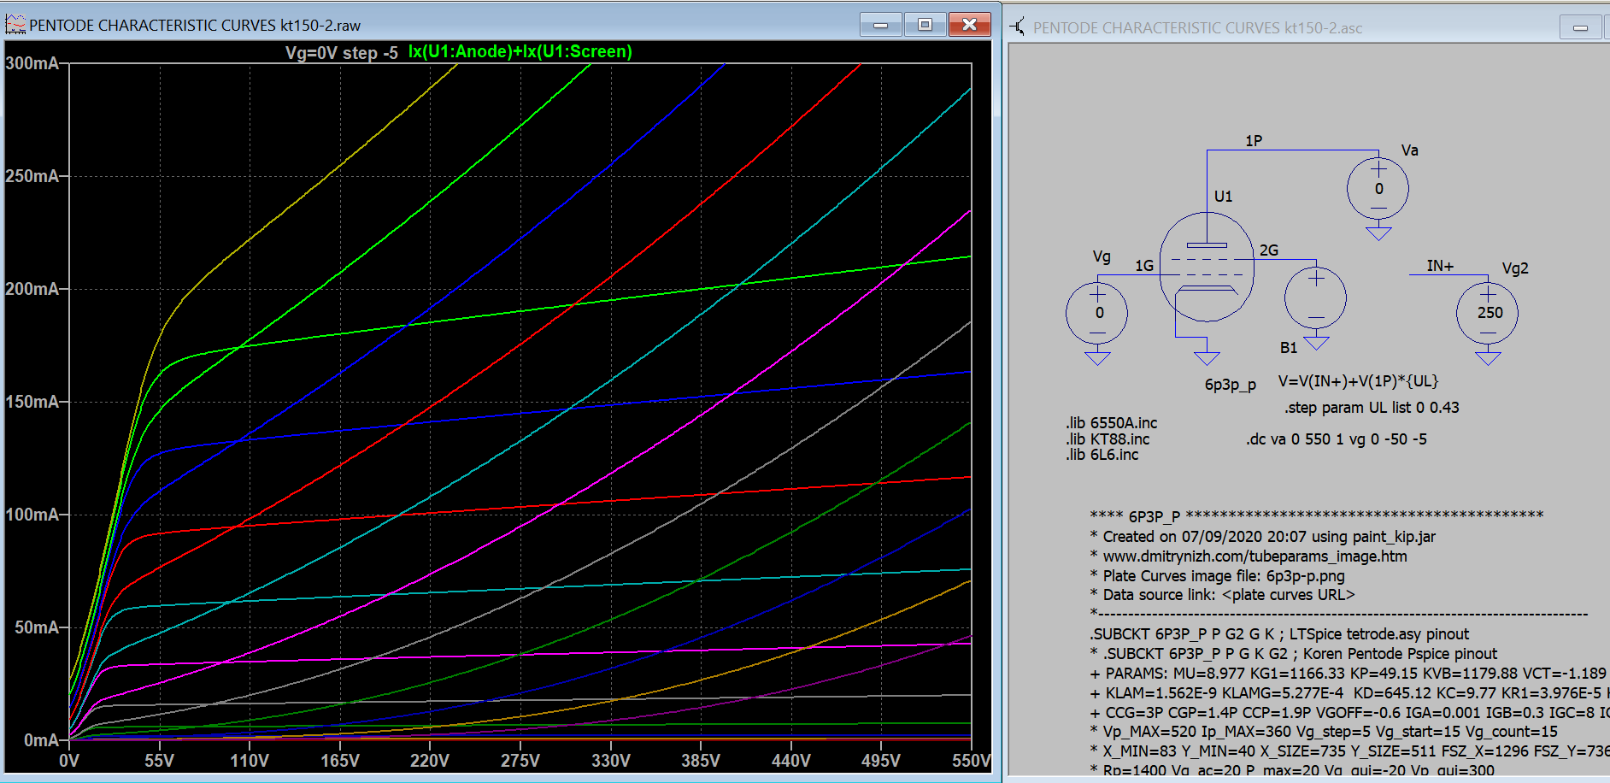Screen dimensions: 1610x783
Task: Click the U1 reference designator label
Action: (x=1224, y=197)
